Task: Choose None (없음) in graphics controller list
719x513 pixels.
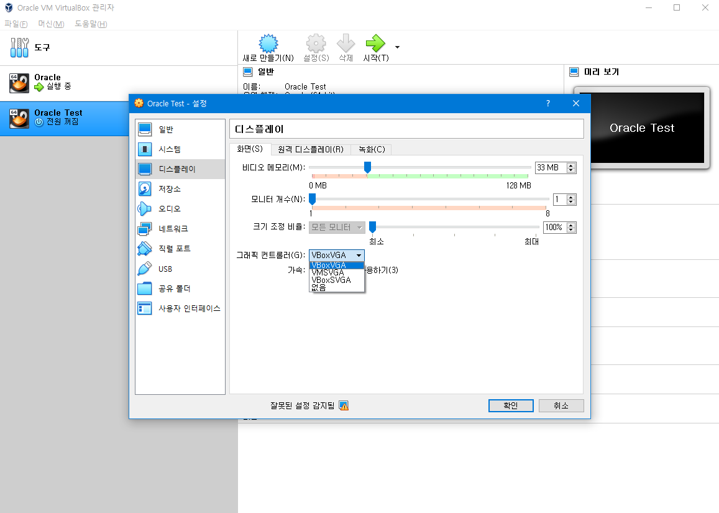Action: pyautogui.click(x=337, y=288)
